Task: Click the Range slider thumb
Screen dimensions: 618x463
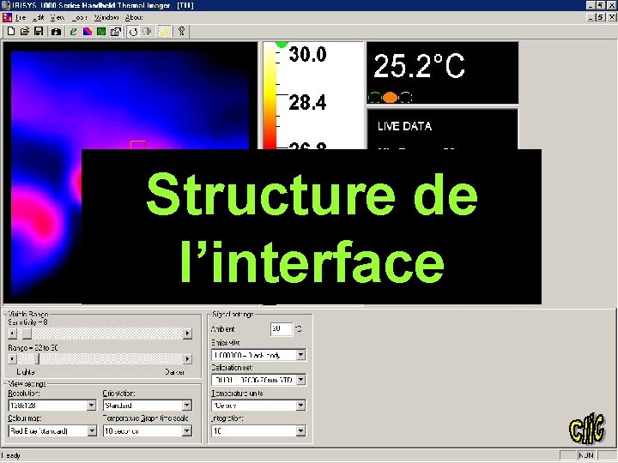Action: point(39,359)
